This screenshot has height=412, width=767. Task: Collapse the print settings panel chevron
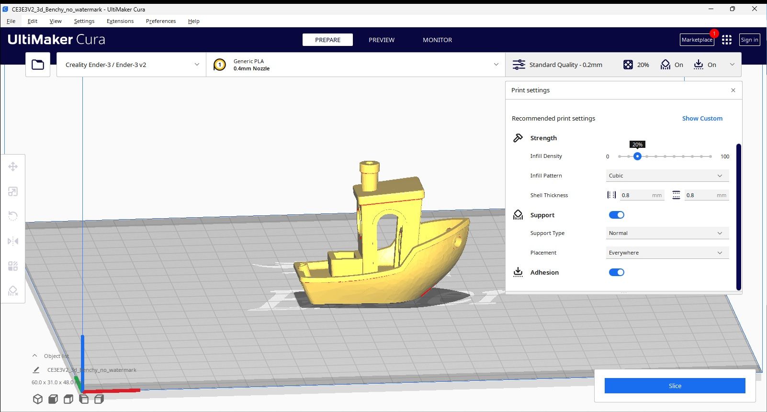coord(732,65)
